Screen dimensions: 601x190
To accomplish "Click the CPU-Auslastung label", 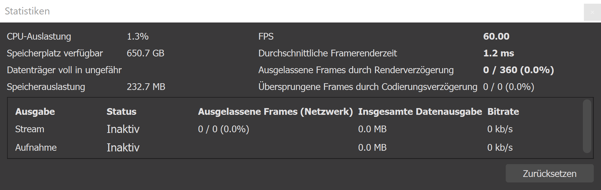I will coord(39,37).
